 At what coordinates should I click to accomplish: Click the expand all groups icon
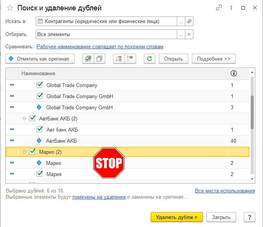click(x=119, y=59)
